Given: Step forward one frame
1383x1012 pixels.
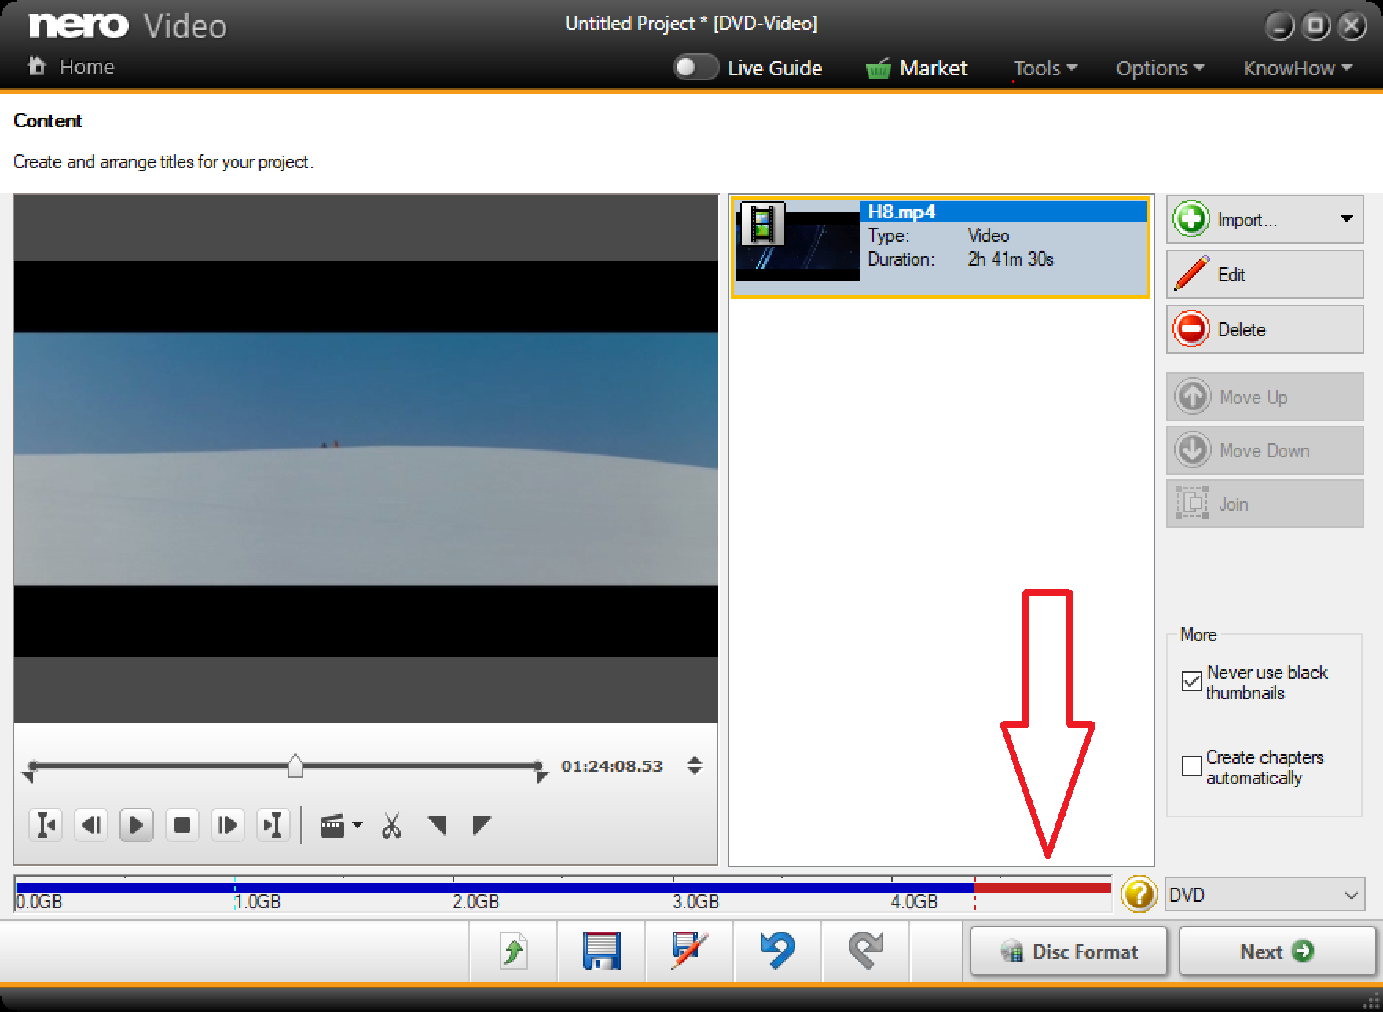Looking at the screenshot, I should click(227, 825).
